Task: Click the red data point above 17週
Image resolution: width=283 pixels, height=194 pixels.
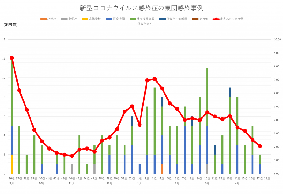Action: [260, 146]
